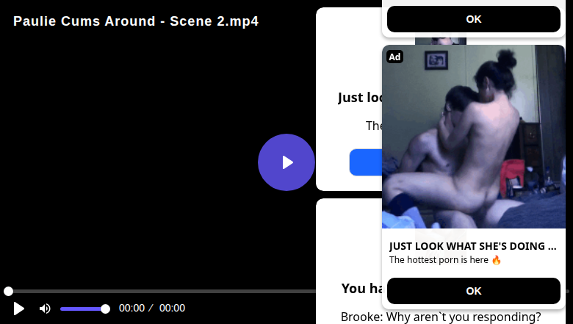Click the video title Scene 2.mp4

click(x=136, y=21)
